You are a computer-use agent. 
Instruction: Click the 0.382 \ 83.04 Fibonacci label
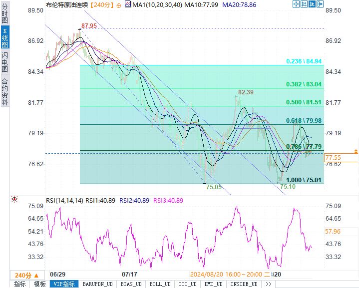(x=304, y=84)
